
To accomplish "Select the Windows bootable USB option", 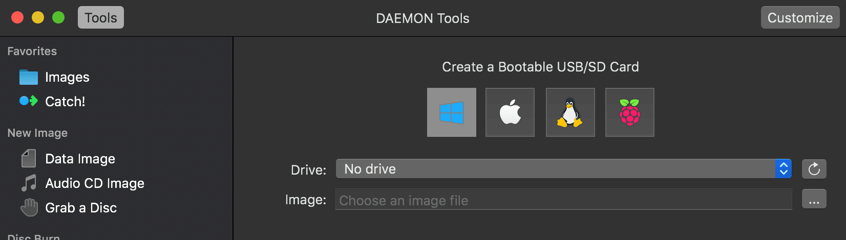I will 451,112.
